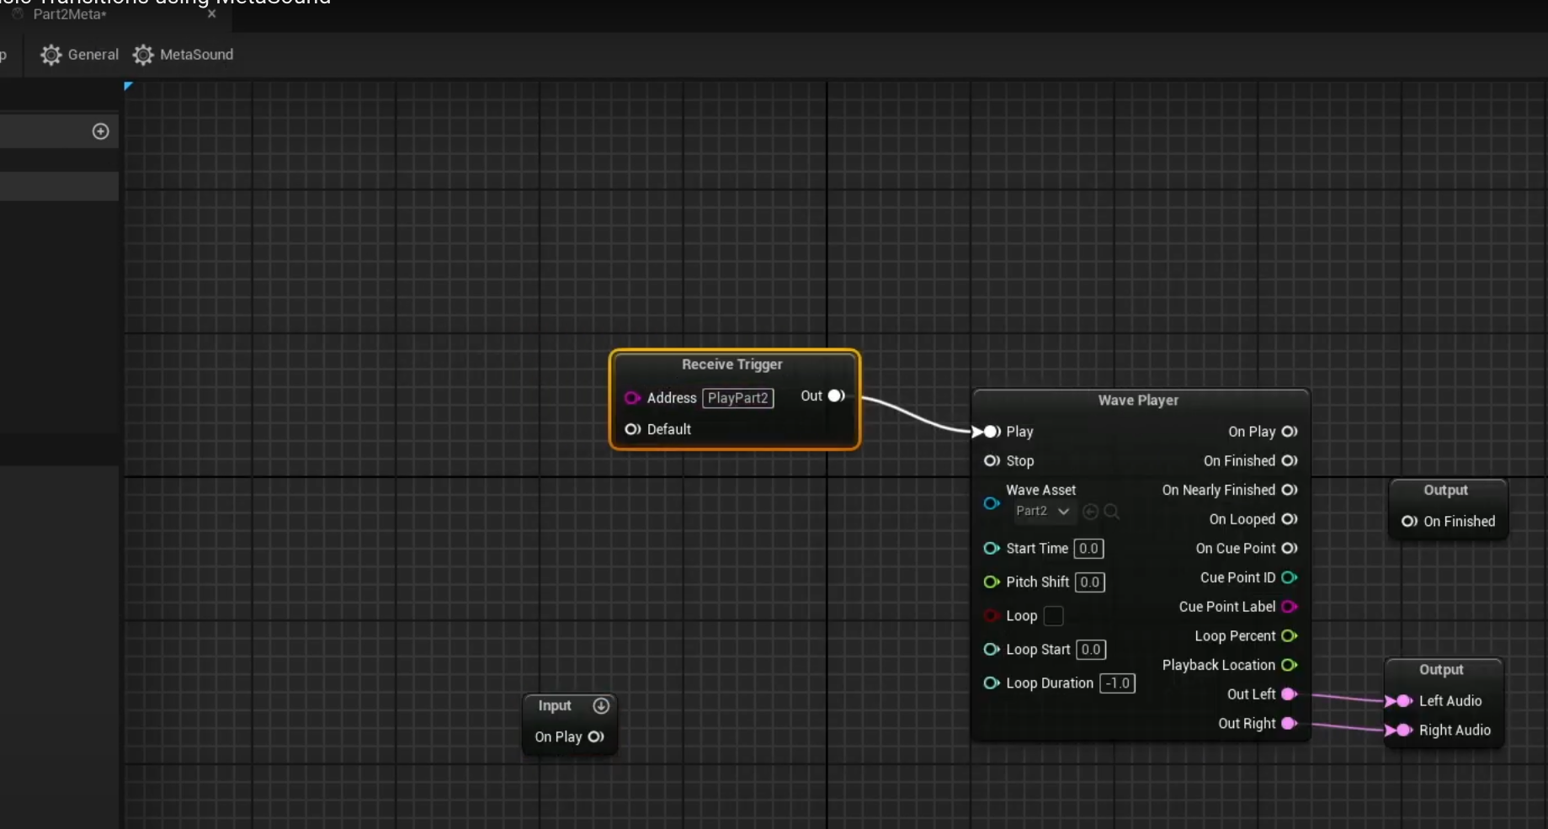
Task: Edit the PlayPart2 Address field
Action: pos(737,398)
